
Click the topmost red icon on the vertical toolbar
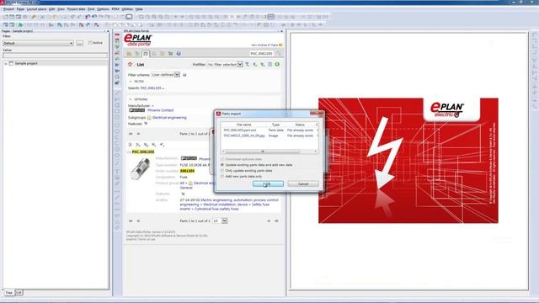(x=117, y=35)
